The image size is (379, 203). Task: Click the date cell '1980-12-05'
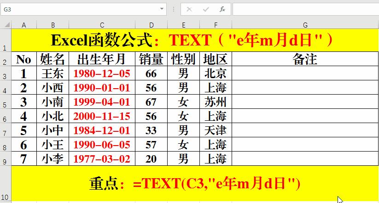tap(102, 73)
